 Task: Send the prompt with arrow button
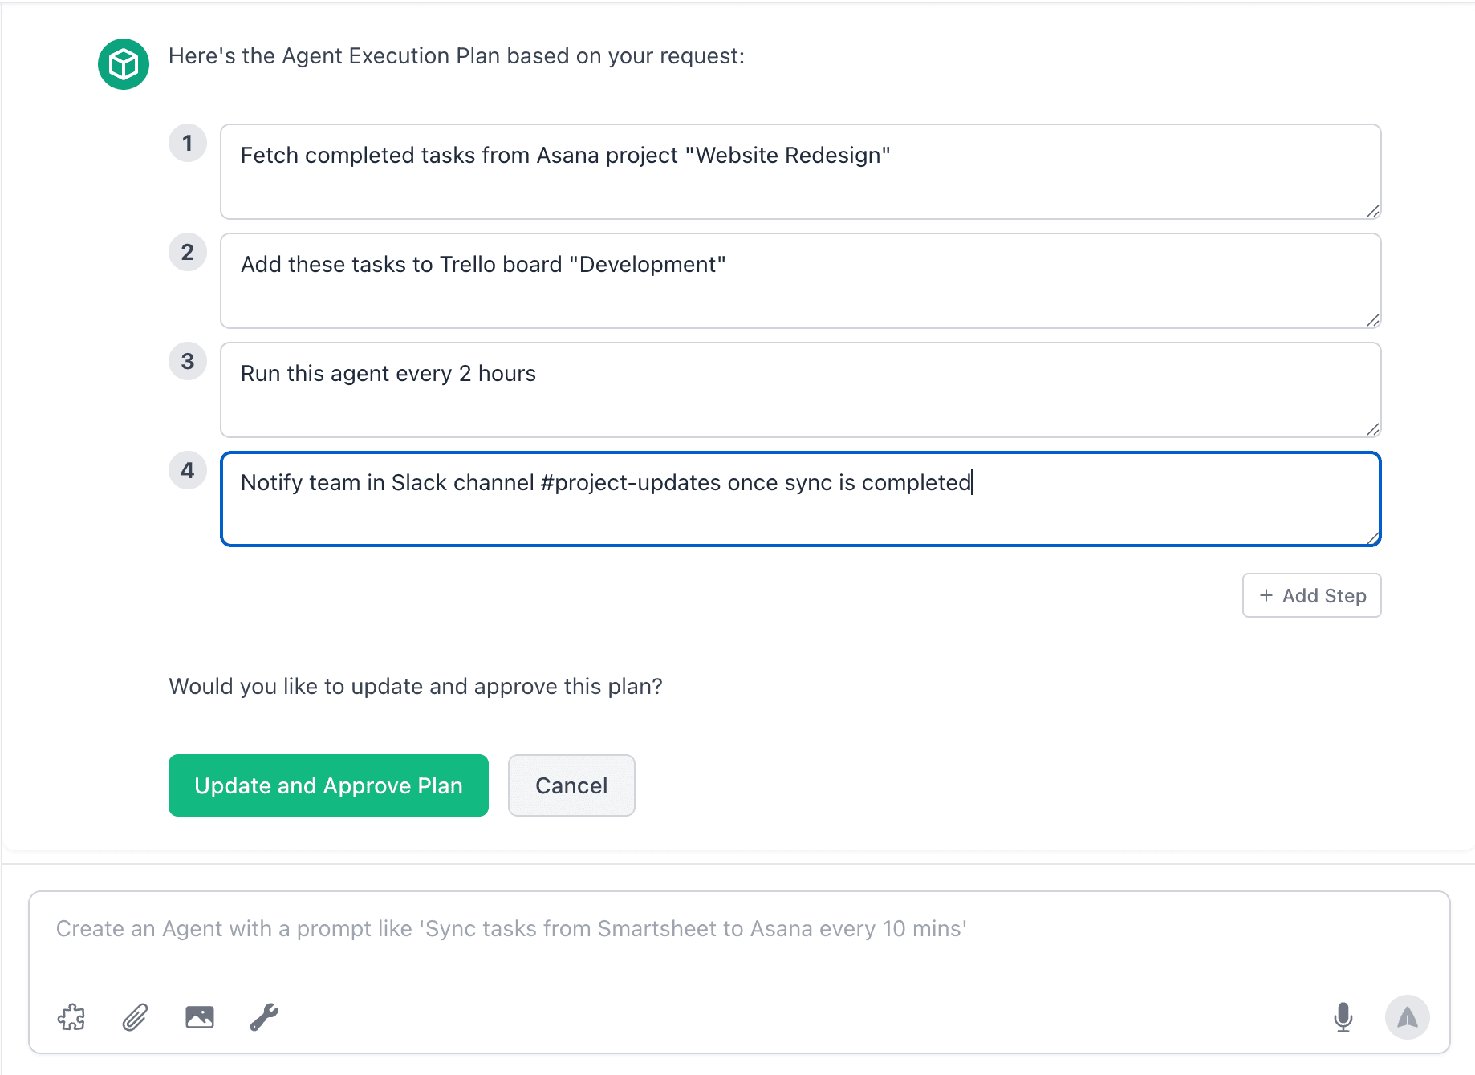[x=1408, y=1017]
